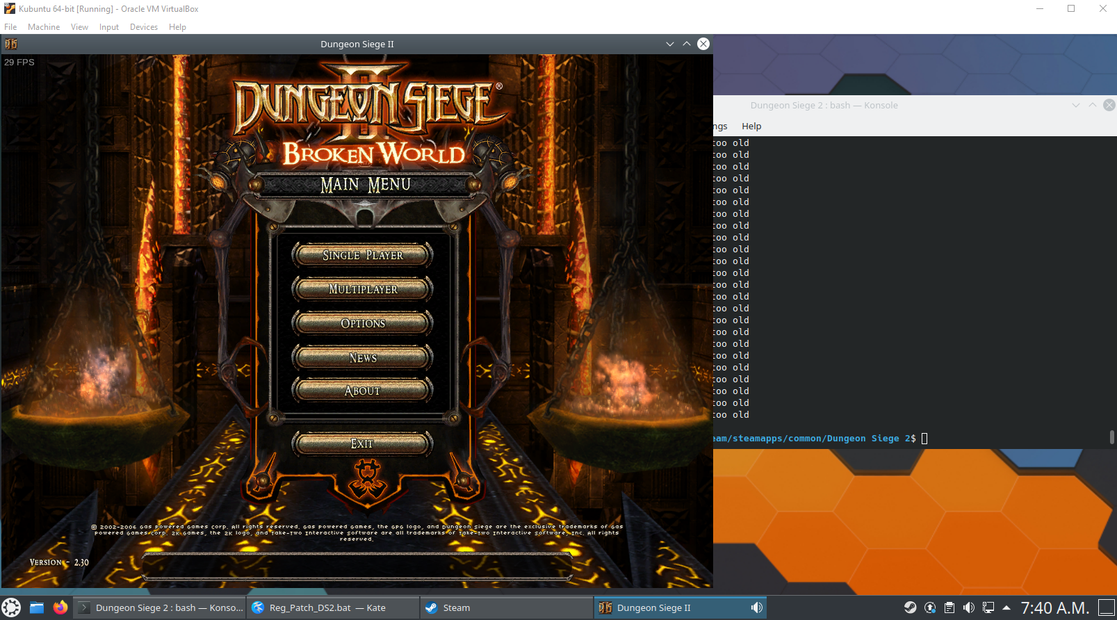Screen dimensions: 1117x620
Task: Maximize the Dungeon Siege II game window
Action: [687, 44]
